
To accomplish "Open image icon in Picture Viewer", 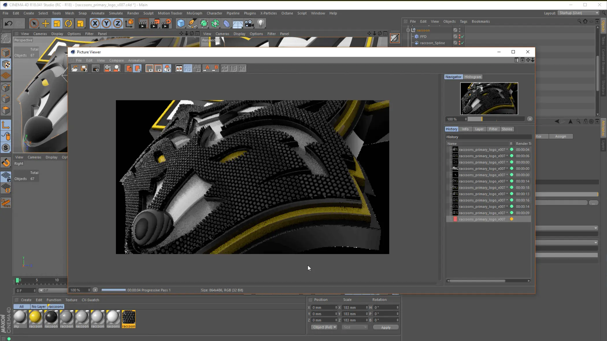I will [75, 68].
